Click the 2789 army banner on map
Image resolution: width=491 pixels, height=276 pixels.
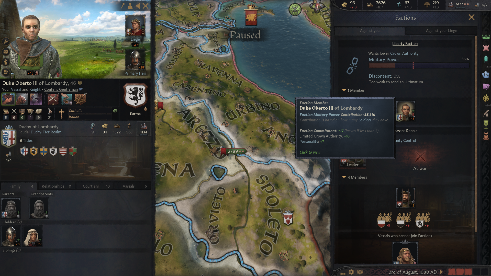coord(233,151)
